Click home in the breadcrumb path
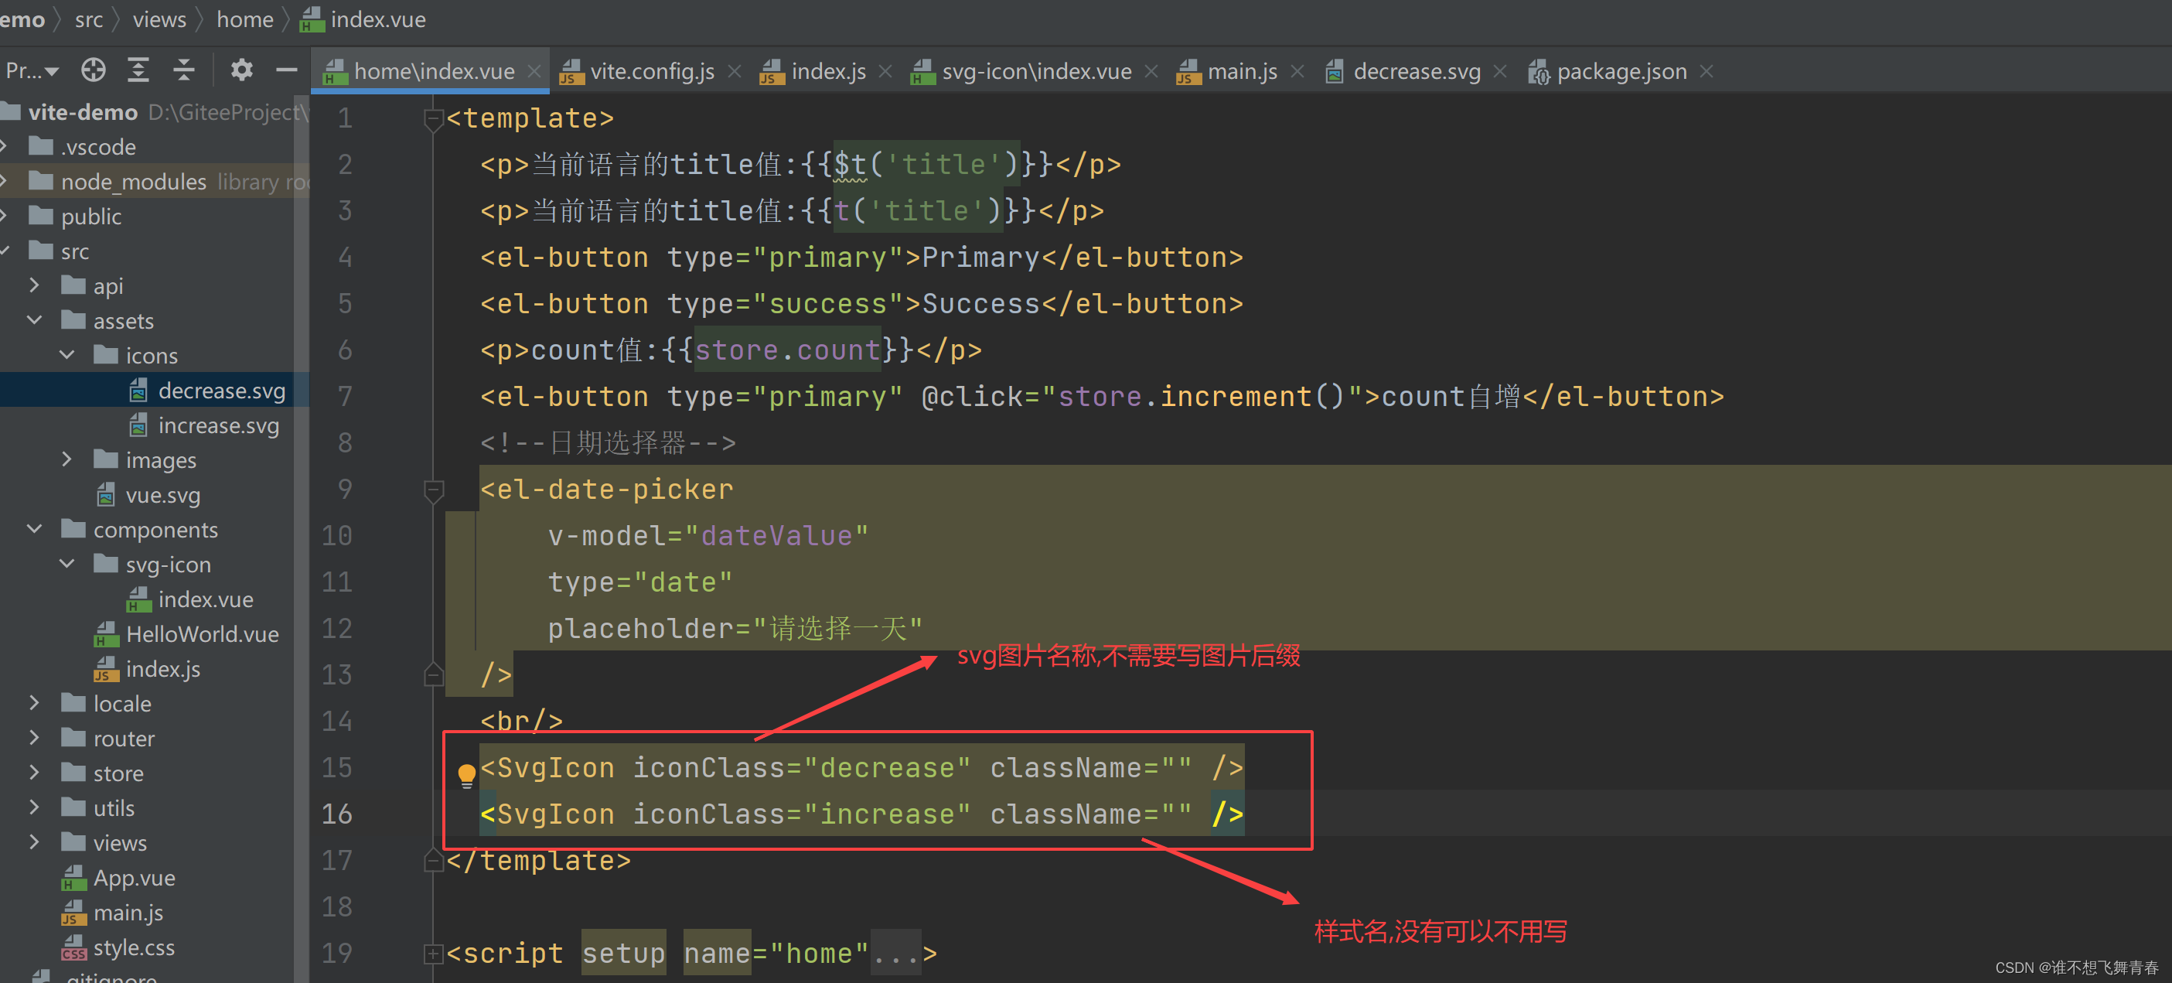This screenshot has height=983, width=2172. coord(244,19)
